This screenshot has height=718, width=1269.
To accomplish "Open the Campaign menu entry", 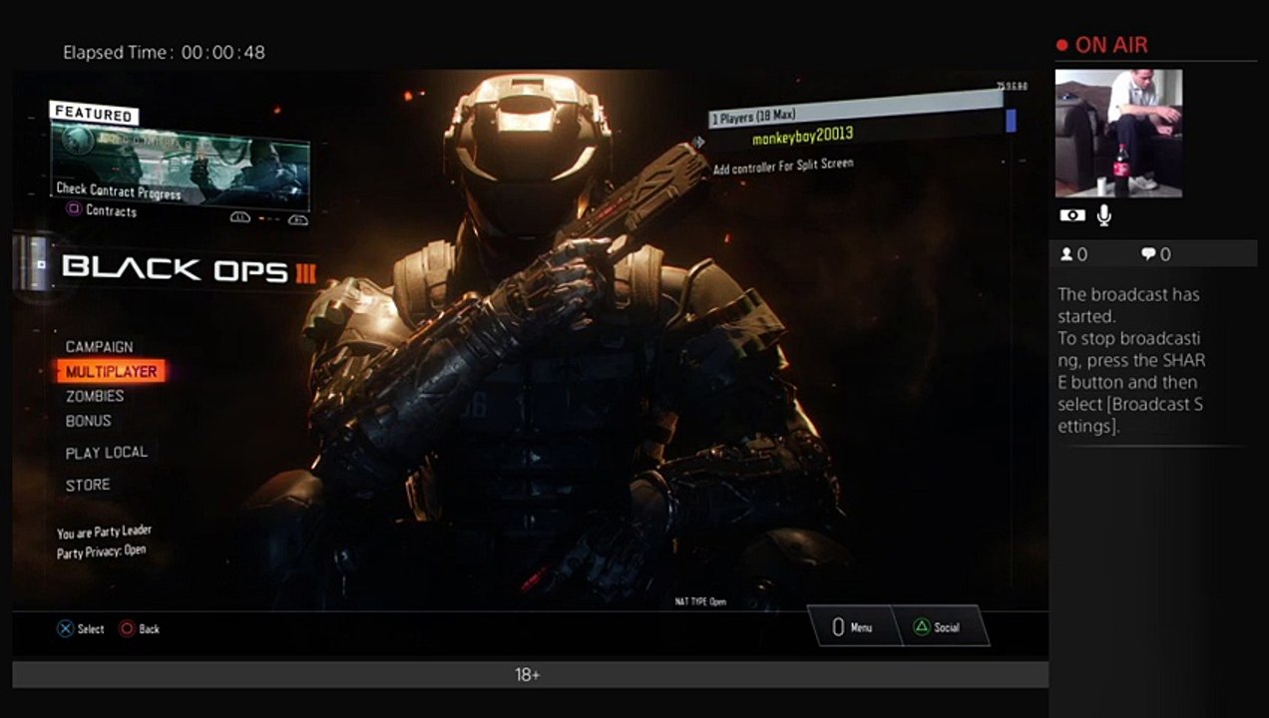I will (x=99, y=347).
